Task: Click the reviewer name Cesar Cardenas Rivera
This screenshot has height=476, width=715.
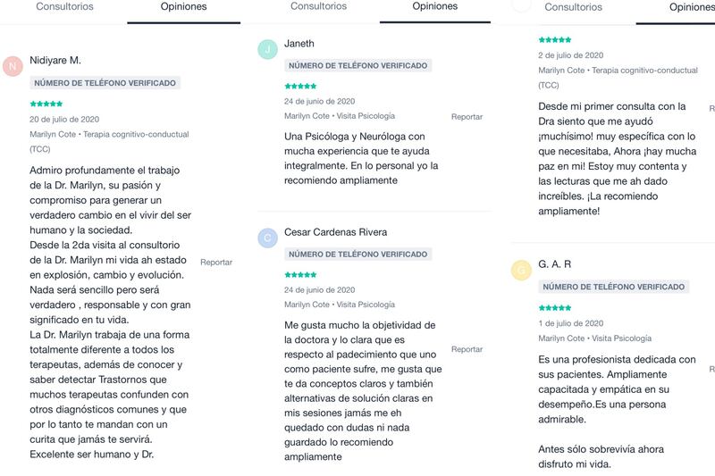Action: point(335,232)
